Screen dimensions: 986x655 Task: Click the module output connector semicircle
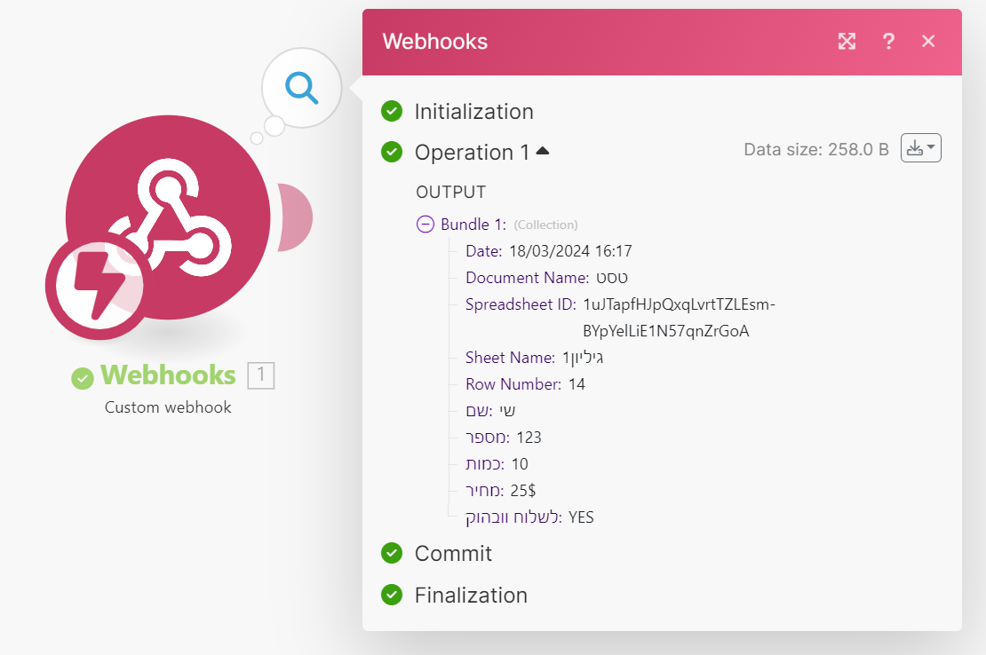(295, 217)
